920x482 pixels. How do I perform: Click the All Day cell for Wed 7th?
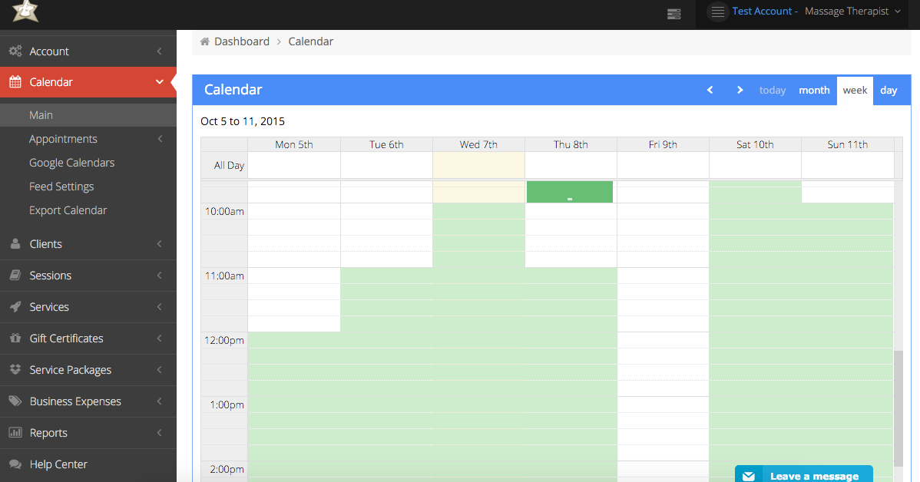pyautogui.click(x=478, y=165)
